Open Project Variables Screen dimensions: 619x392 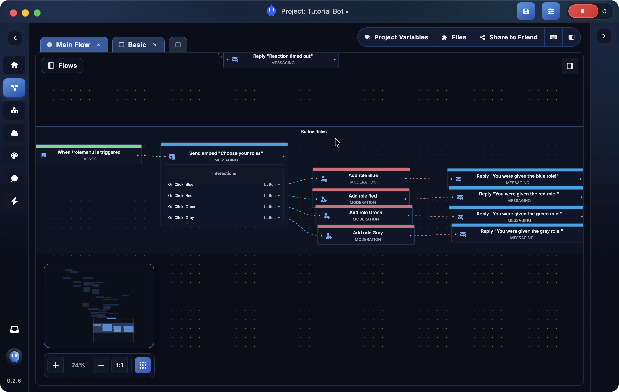tap(396, 37)
